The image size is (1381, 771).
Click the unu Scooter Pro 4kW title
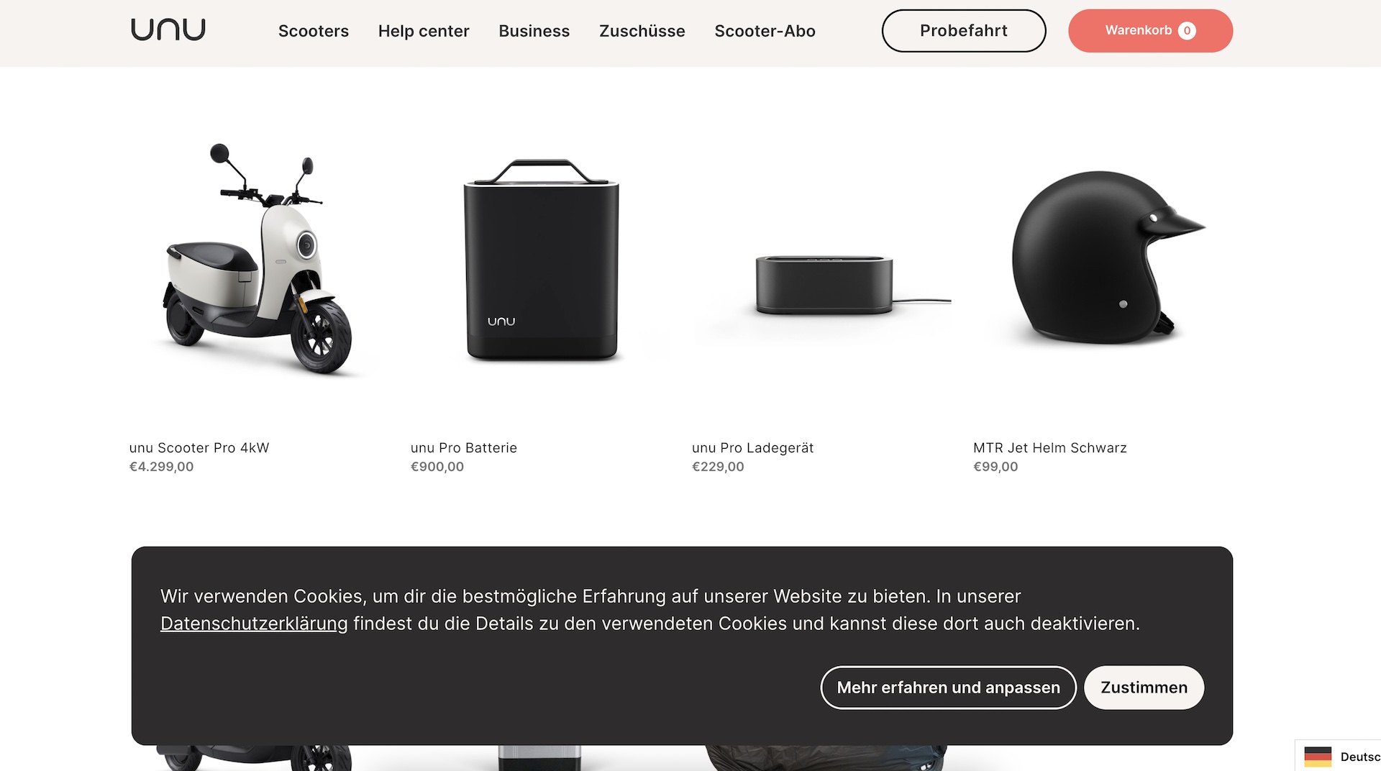click(x=199, y=448)
